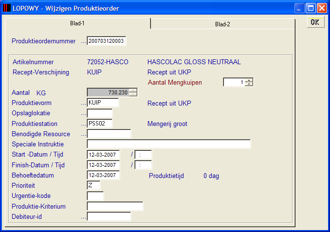Viewport: 330px width, 232px height.
Task: Click the HASCOLAC GLOSS NEUTRAAL description
Action: pyautogui.click(x=194, y=62)
